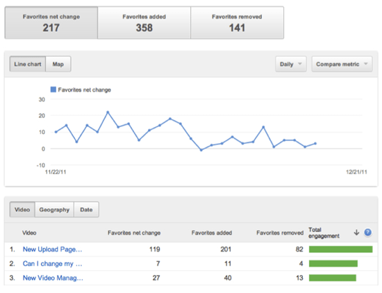Select Favorites removed metric box

237,23
